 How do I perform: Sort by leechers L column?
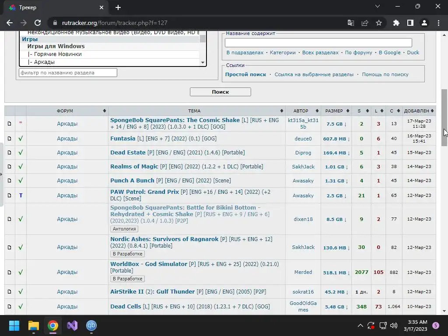click(378, 111)
